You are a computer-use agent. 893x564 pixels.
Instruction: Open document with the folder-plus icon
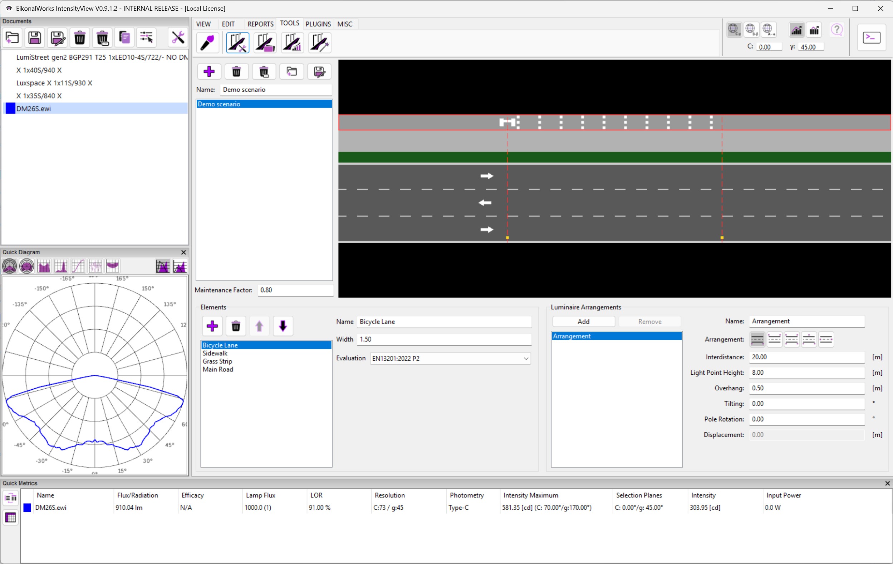(x=12, y=38)
